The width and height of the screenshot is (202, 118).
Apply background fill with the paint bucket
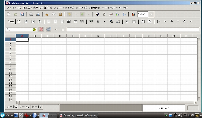(x=171, y=21)
